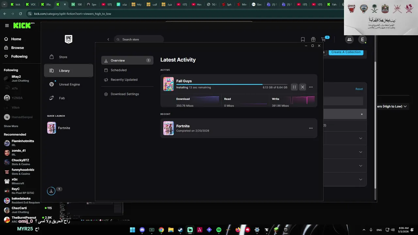Open zondo_41 recommended channel
Viewport: 418px width, 235px height.
coord(20,152)
